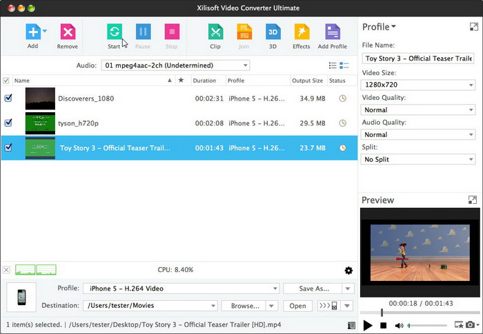Expand the Audio track dropdown
The image size is (483, 334).
tap(175, 65)
